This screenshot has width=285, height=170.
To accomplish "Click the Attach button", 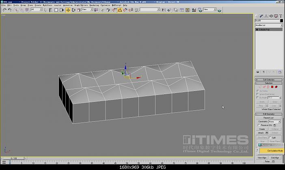I will click(261, 133).
